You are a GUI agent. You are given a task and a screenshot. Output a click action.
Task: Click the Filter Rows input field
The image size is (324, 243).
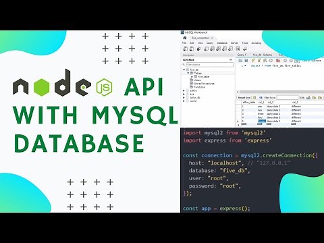click(x=288, y=97)
